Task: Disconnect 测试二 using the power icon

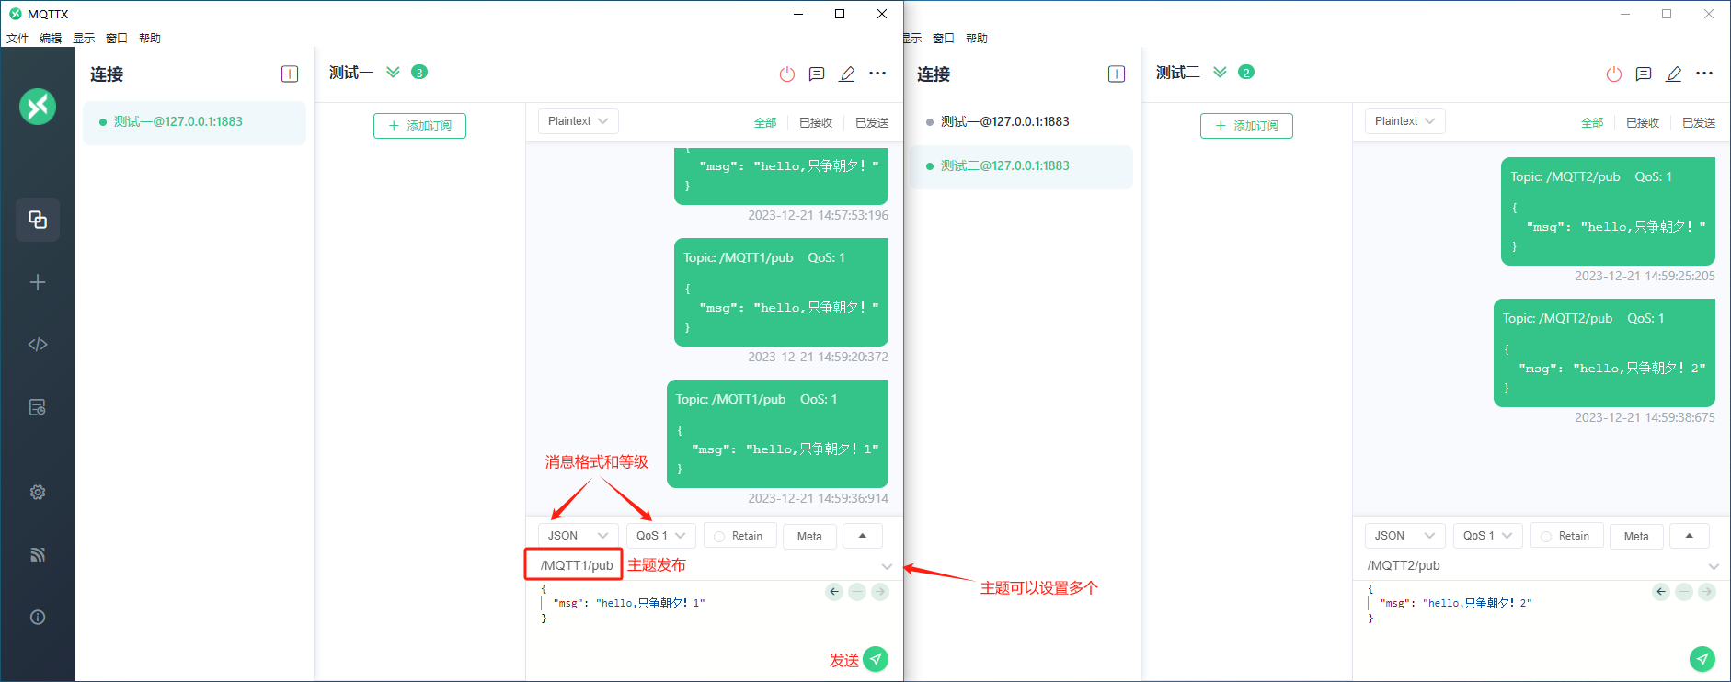Action: click(x=1614, y=74)
